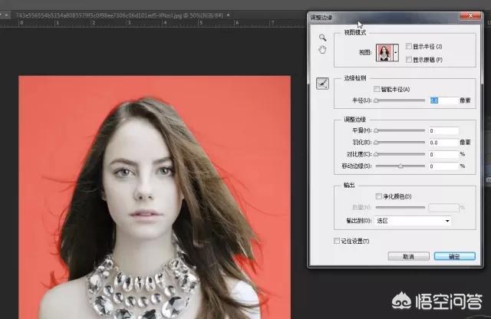This screenshot has height=319, width=491.
Task: Close the Refine Edge dialog window
Action: click(x=470, y=16)
